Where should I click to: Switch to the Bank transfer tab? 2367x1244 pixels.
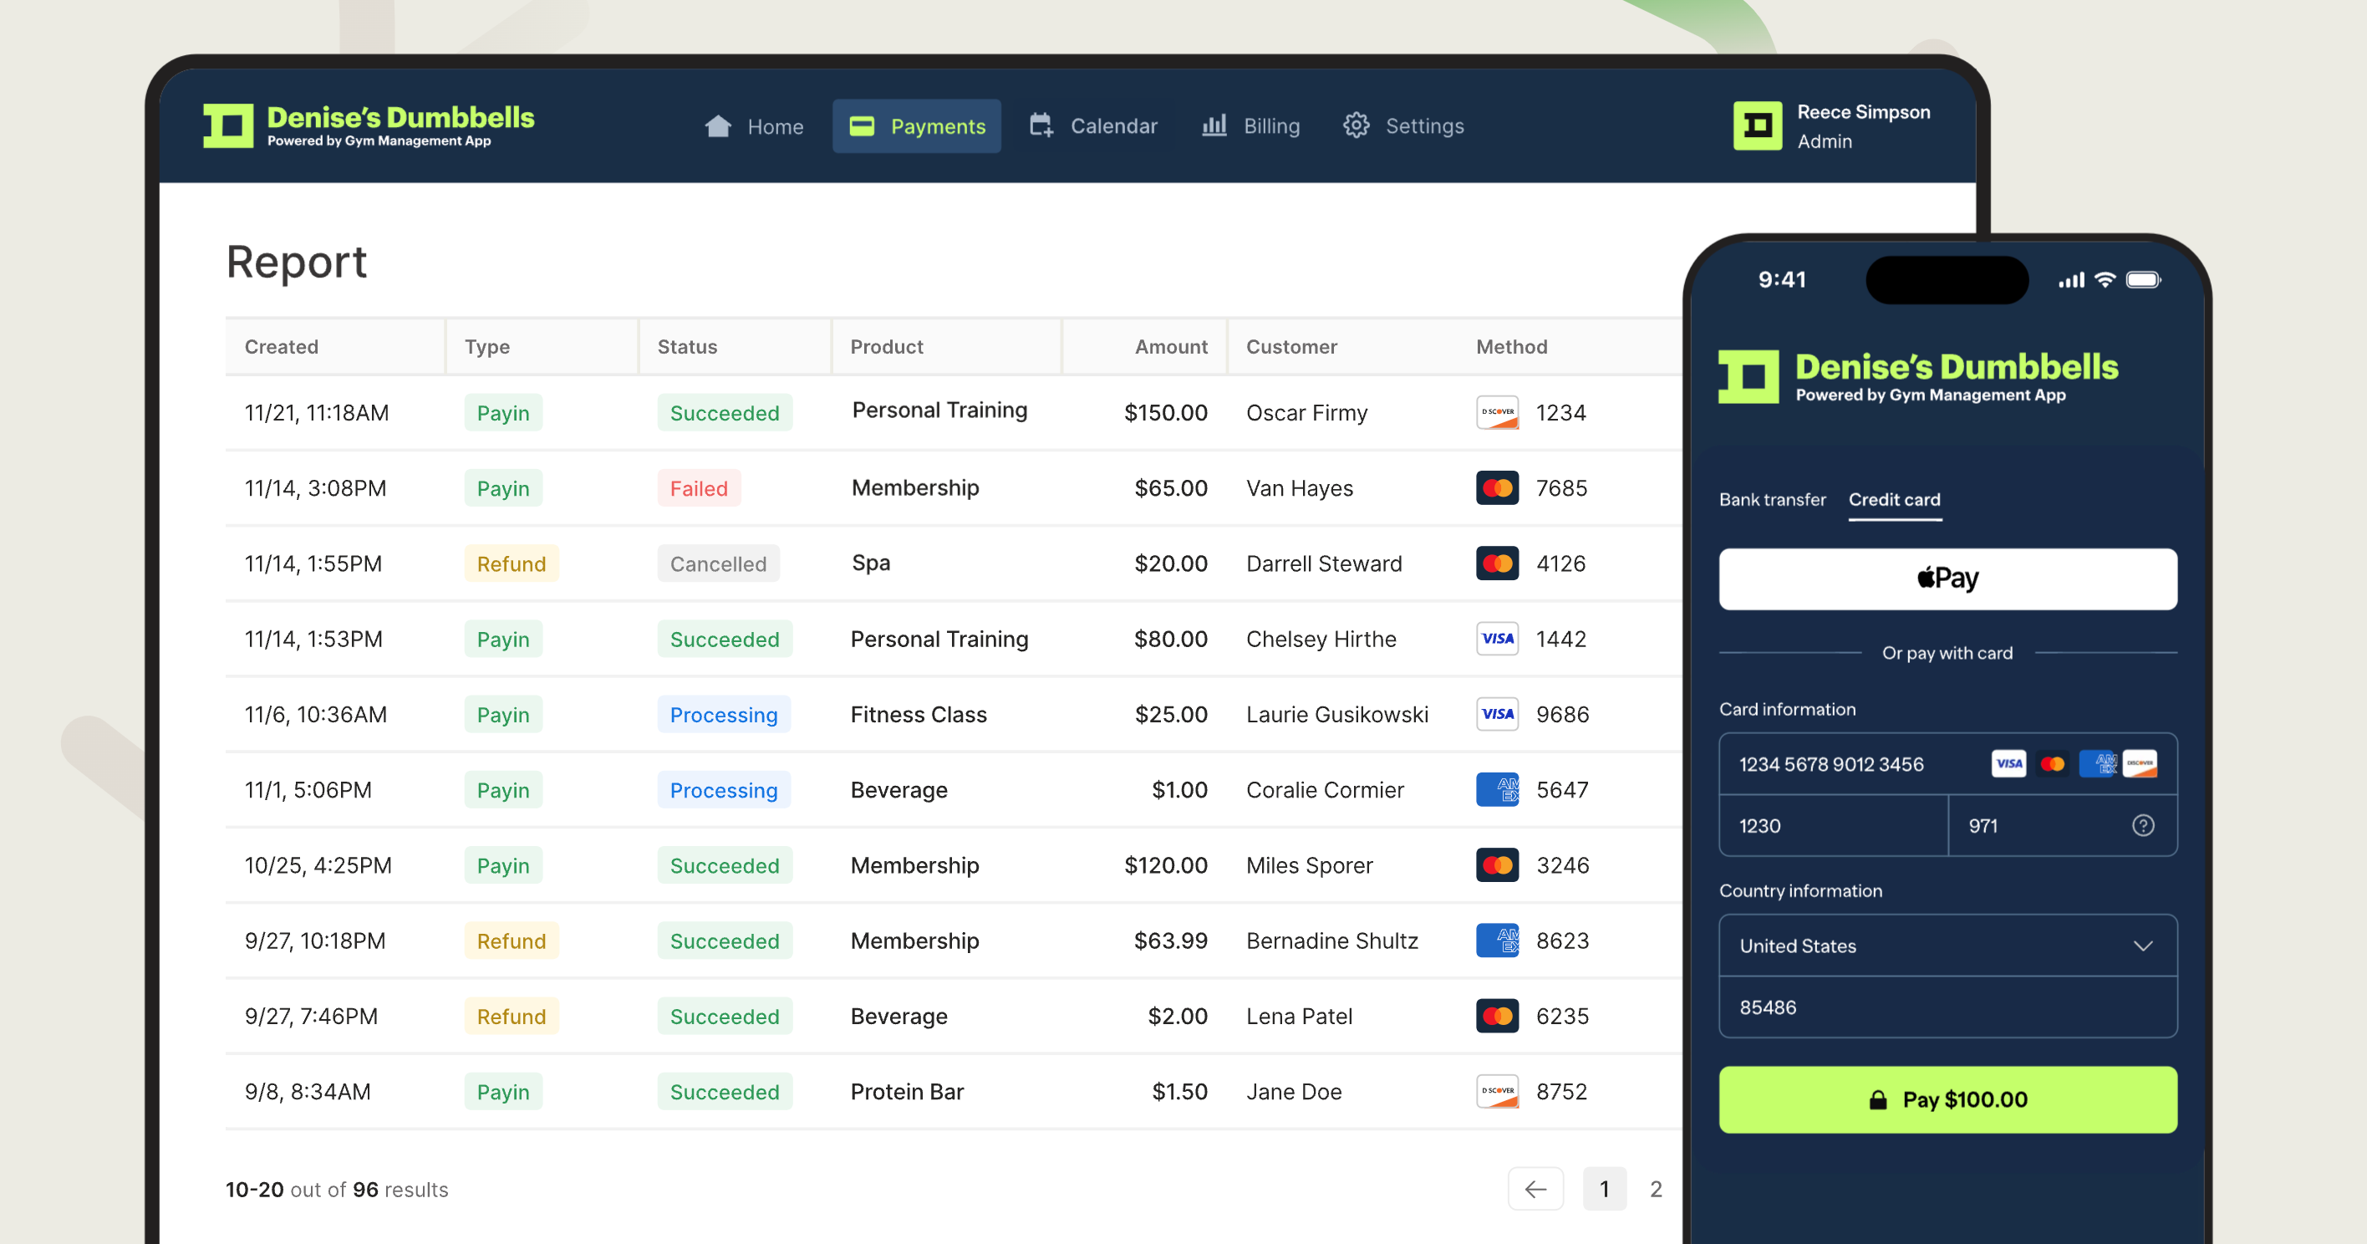click(1772, 499)
